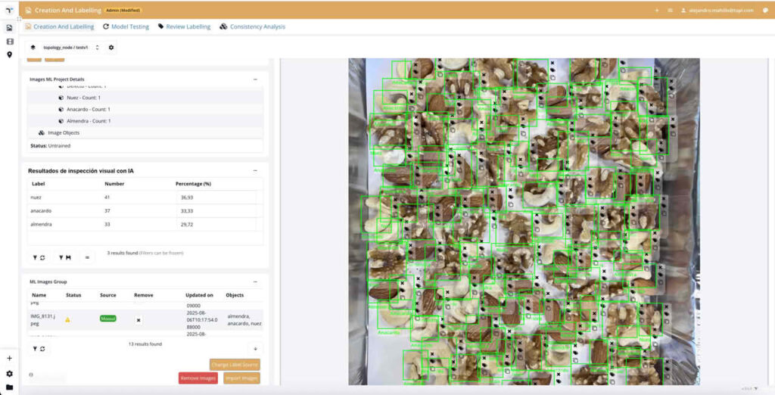Select the Anacardo - Count: 1 tree item
This screenshot has height=395, width=775.
[x=88, y=109]
